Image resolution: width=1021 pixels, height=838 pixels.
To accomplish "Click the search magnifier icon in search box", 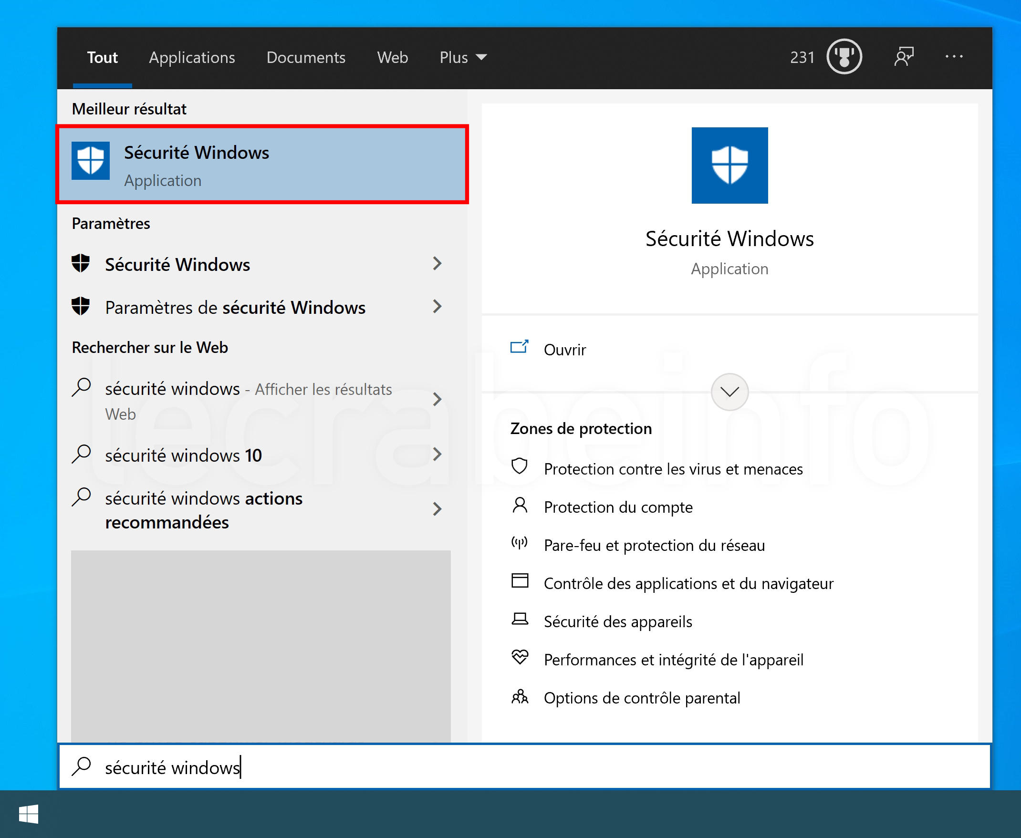I will tap(81, 766).
